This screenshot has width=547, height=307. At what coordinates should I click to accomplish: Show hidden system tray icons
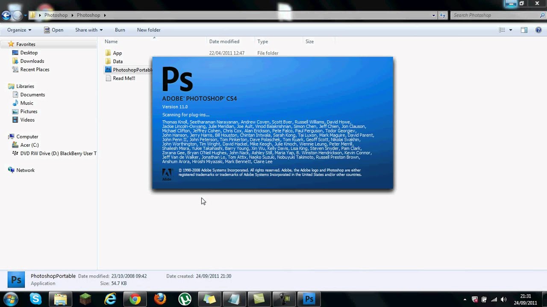pos(465,300)
